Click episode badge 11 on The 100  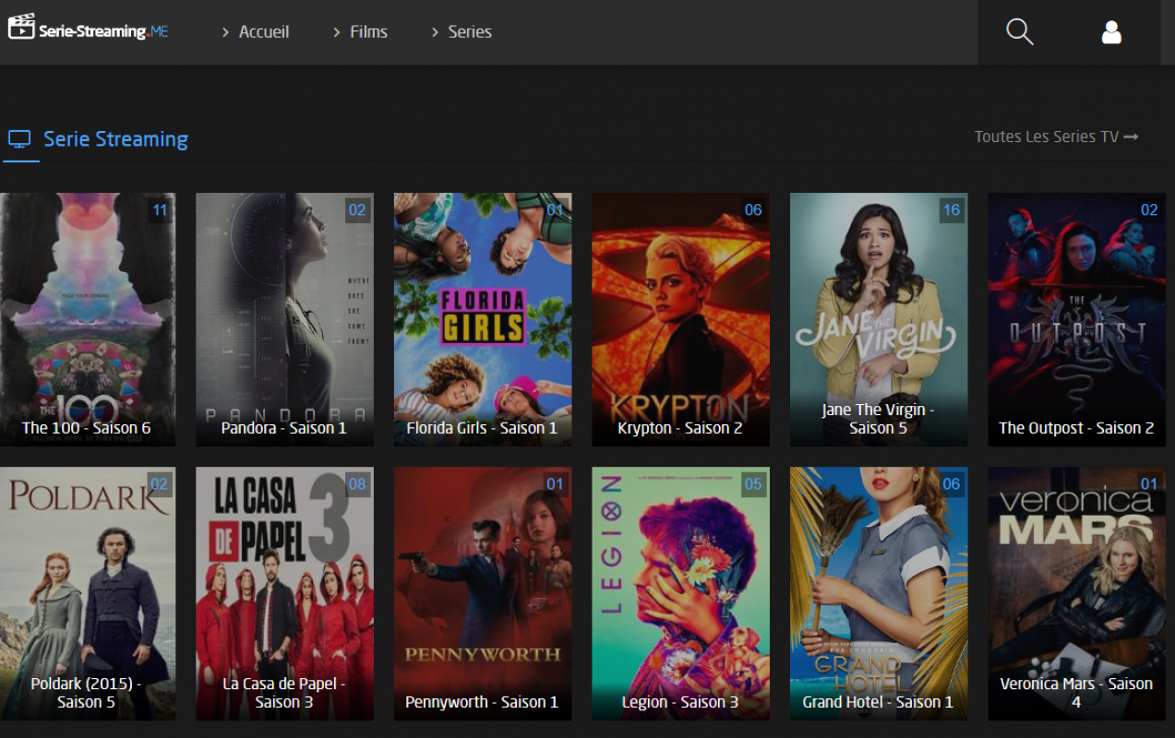pos(160,210)
